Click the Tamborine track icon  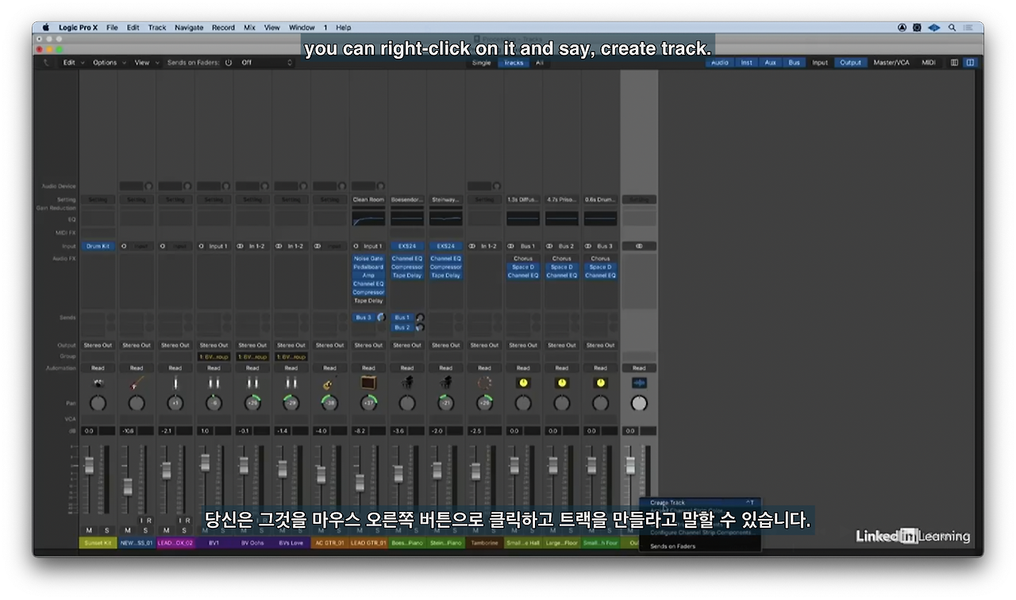[x=484, y=383]
